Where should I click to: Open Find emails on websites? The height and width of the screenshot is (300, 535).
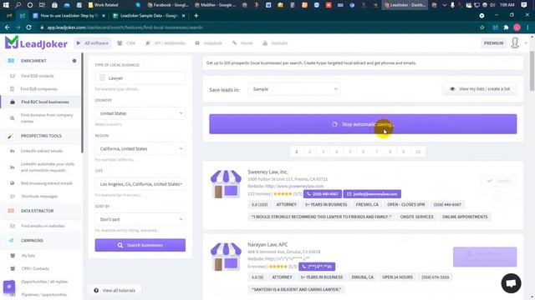pyautogui.click(x=43, y=226)
